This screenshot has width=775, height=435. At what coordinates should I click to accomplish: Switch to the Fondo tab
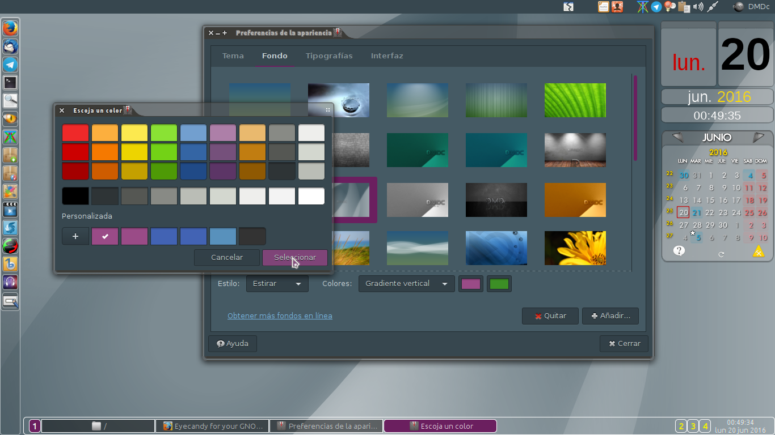[275, 56]
